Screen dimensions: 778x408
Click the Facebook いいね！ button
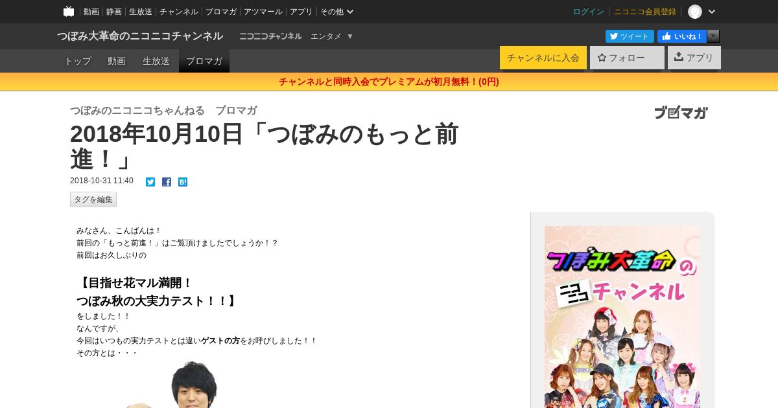click(682, 36)
